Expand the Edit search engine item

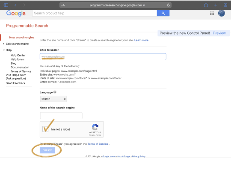tap(17, 44)
